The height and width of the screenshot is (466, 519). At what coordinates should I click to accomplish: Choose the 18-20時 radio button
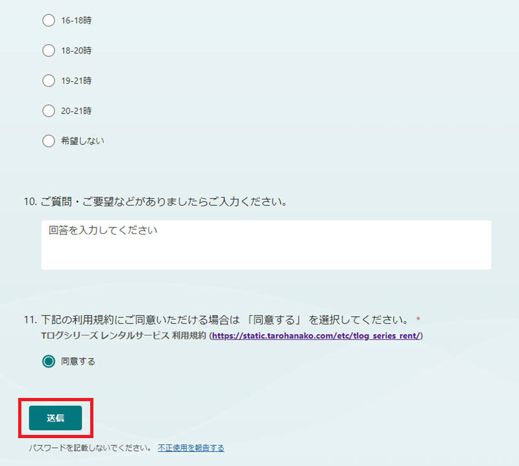(x=49, y=51)
